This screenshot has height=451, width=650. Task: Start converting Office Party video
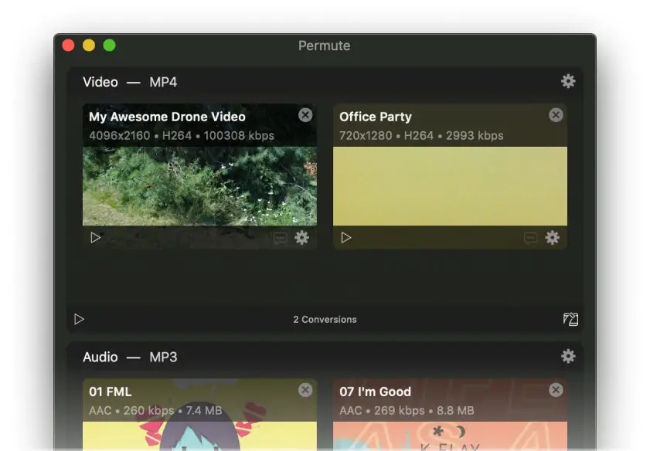click(345, 238)
